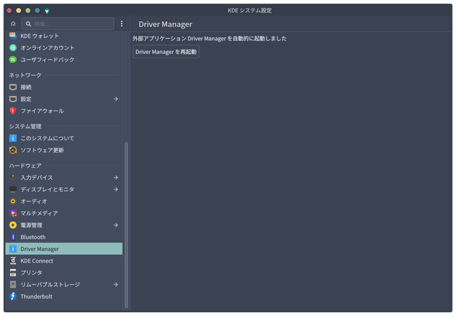Click the マルチメディア icon

pyautogui.click(x=13, y=213)
